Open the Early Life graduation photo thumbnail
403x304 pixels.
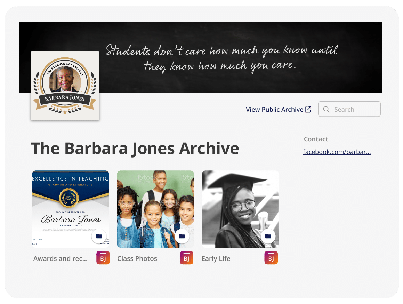(x=240, y=205)
